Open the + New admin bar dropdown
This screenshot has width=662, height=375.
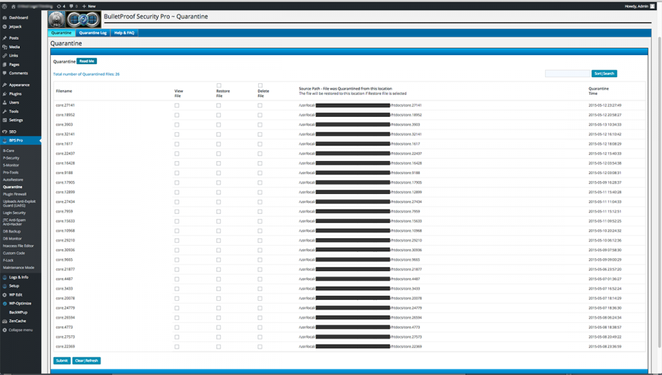point(89,6)
